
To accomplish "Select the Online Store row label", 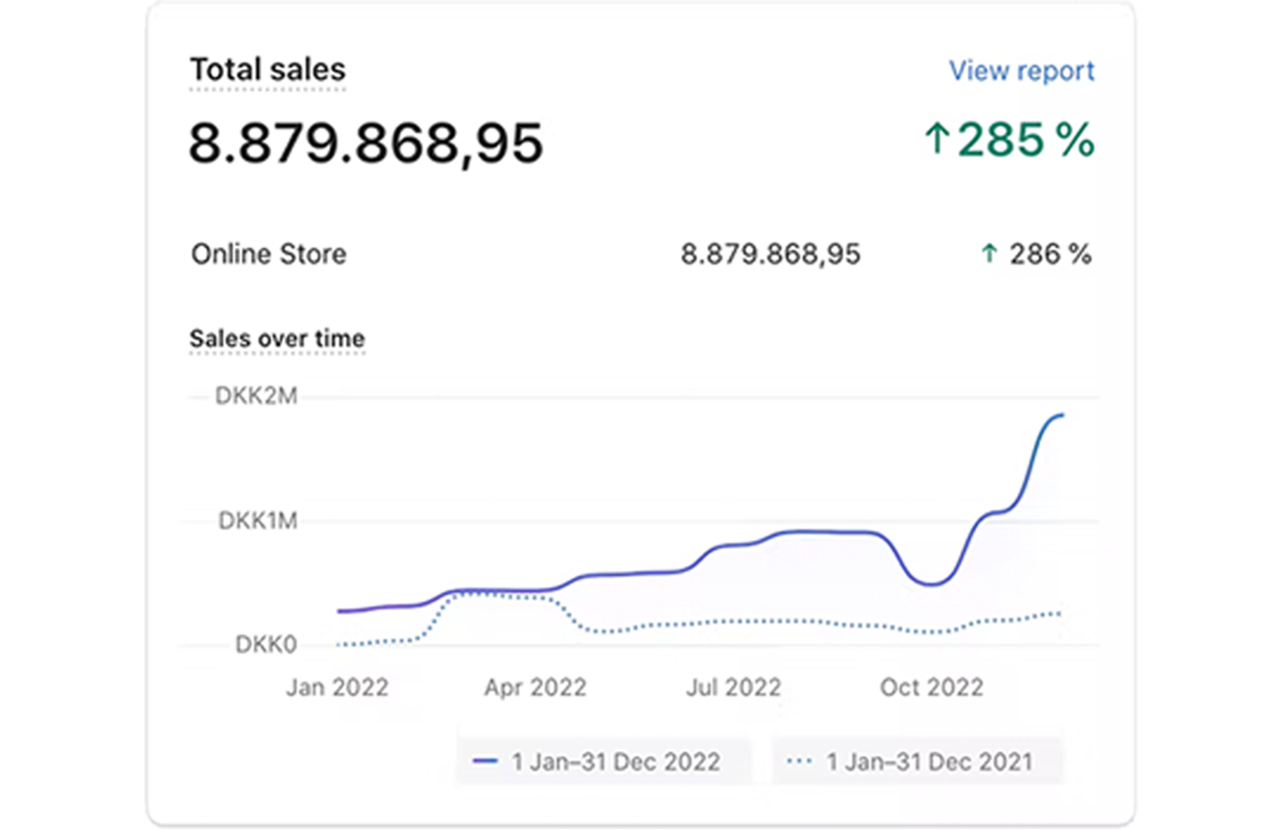I will pos(269,254).
